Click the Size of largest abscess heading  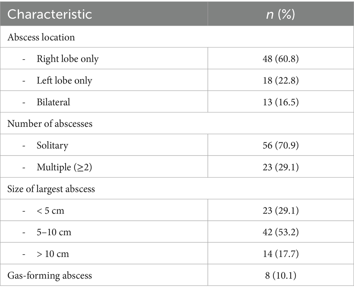(51, 189)
